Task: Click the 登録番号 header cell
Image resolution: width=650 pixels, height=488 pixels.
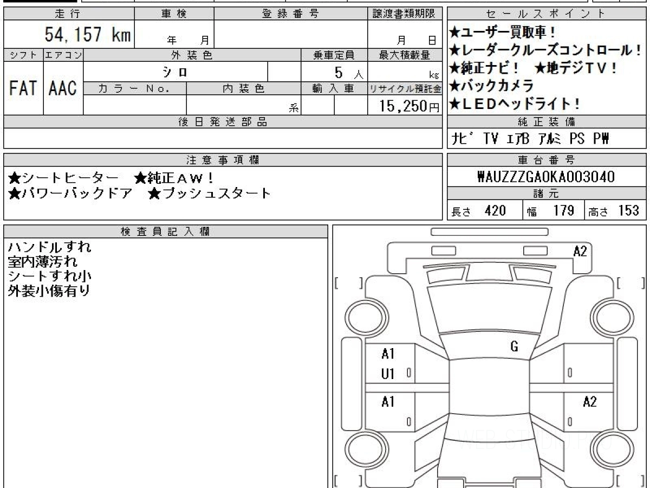Action: pyautogui.click(x=291, y=14)
